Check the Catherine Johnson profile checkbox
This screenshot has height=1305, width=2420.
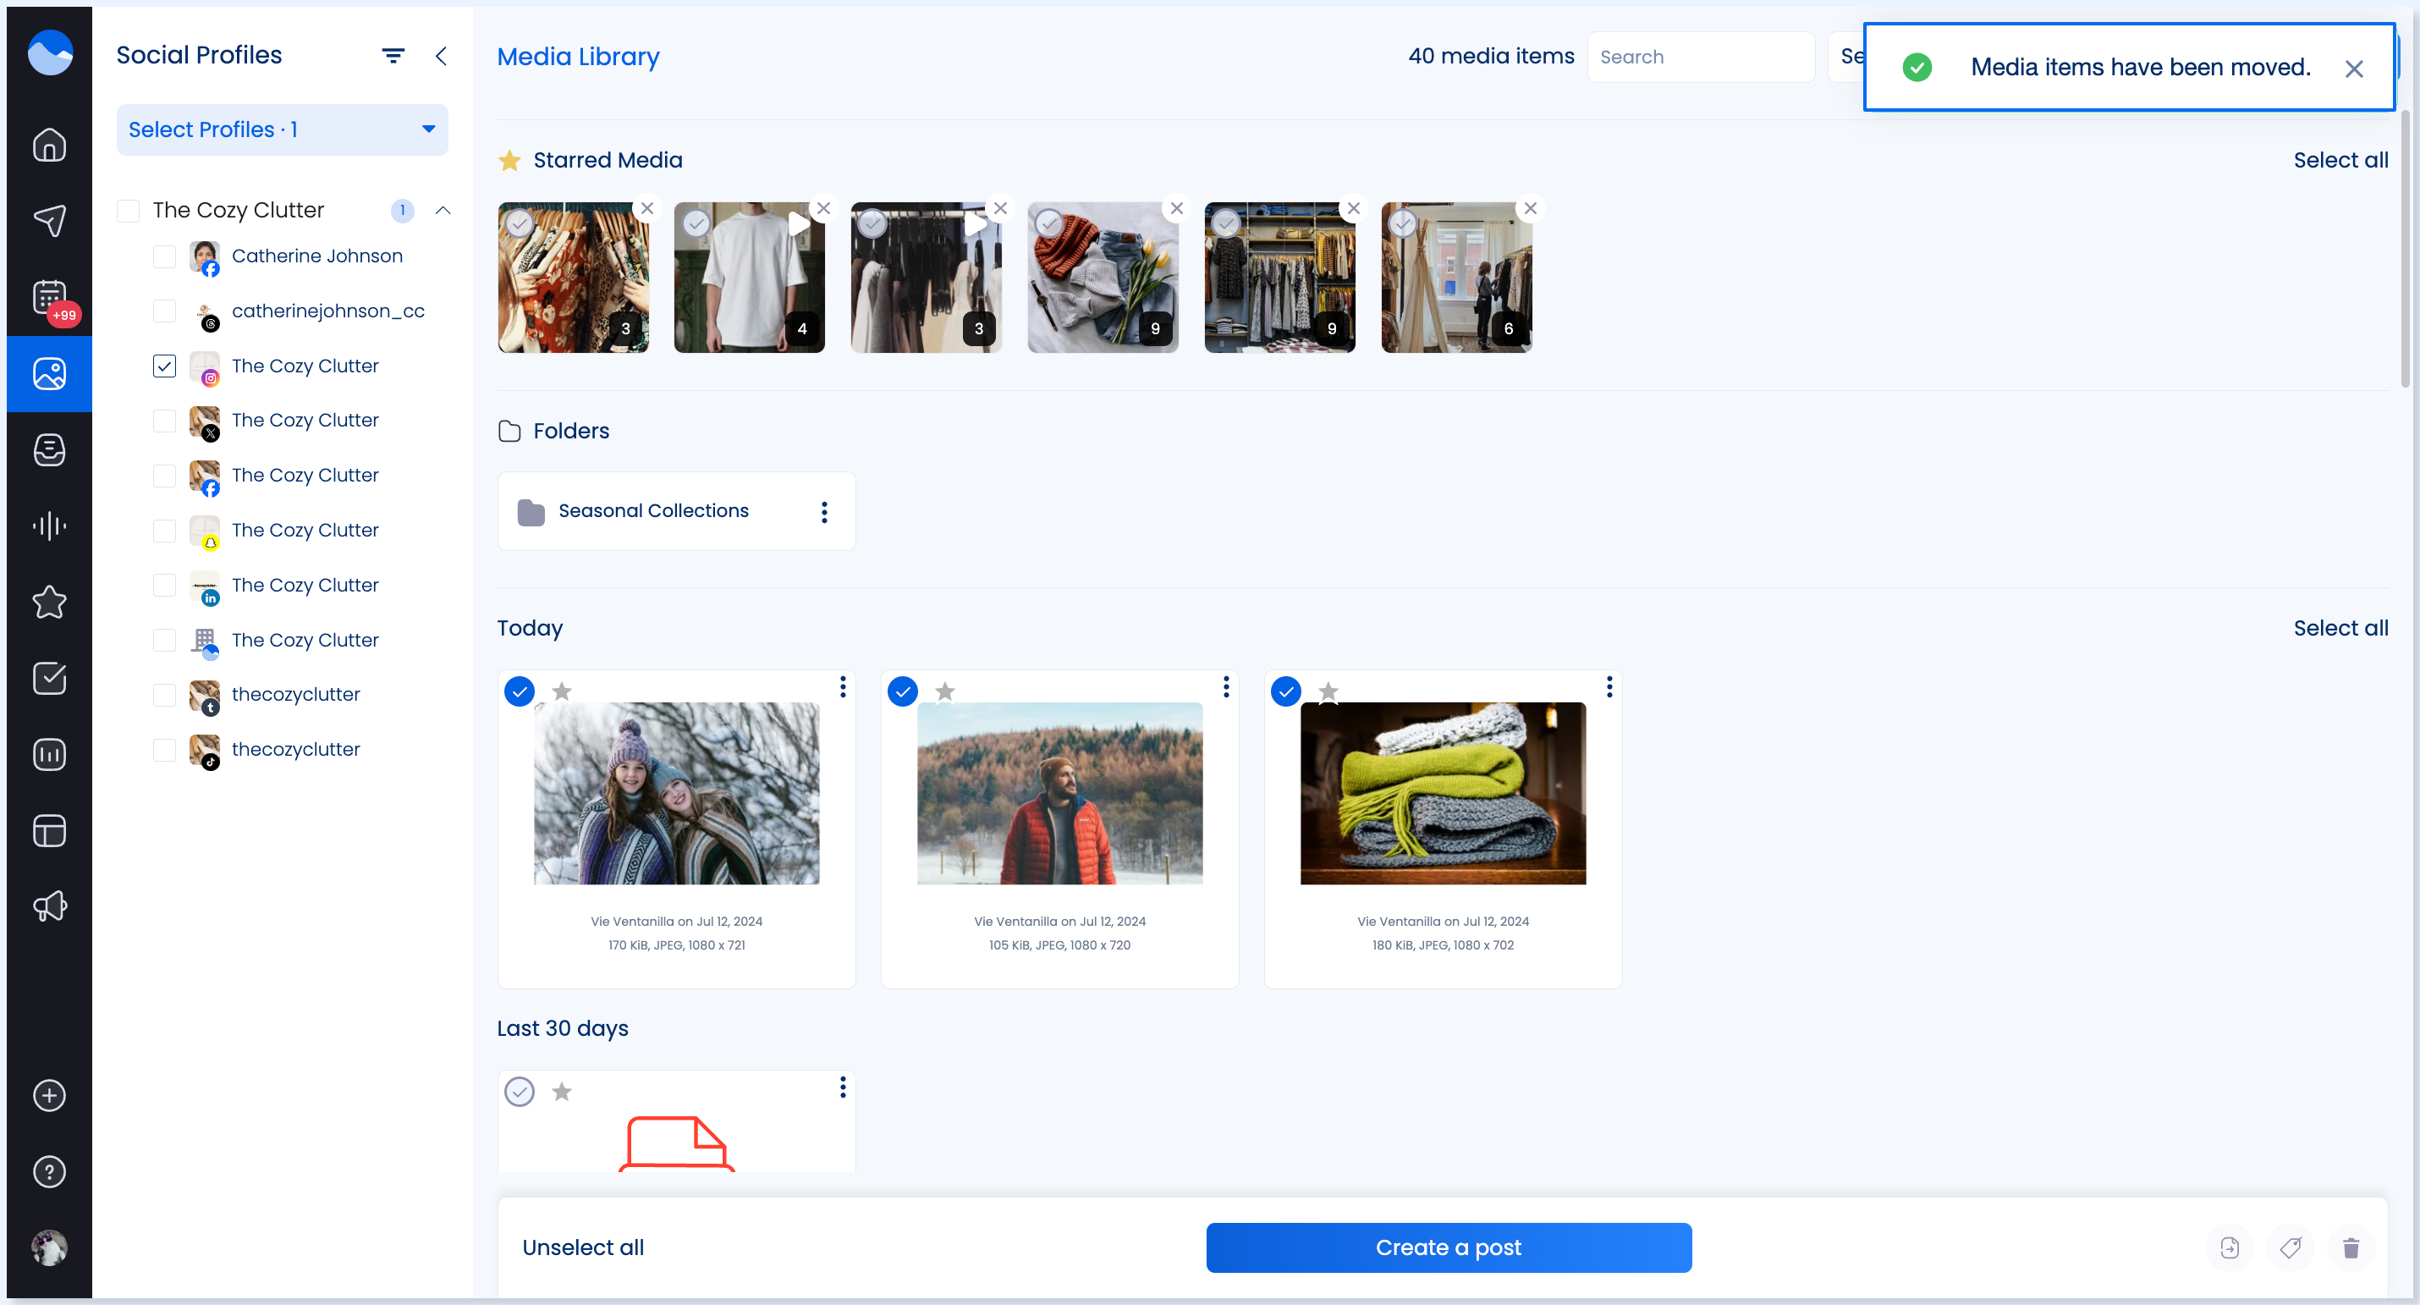point(164,256)
